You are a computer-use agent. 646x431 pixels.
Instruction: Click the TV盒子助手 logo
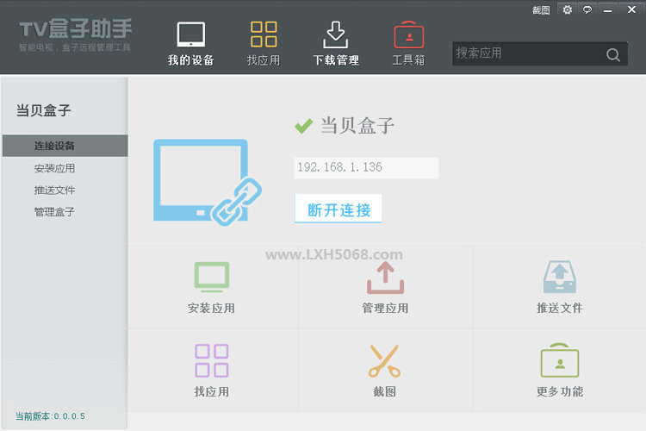(x=76, y=35)
